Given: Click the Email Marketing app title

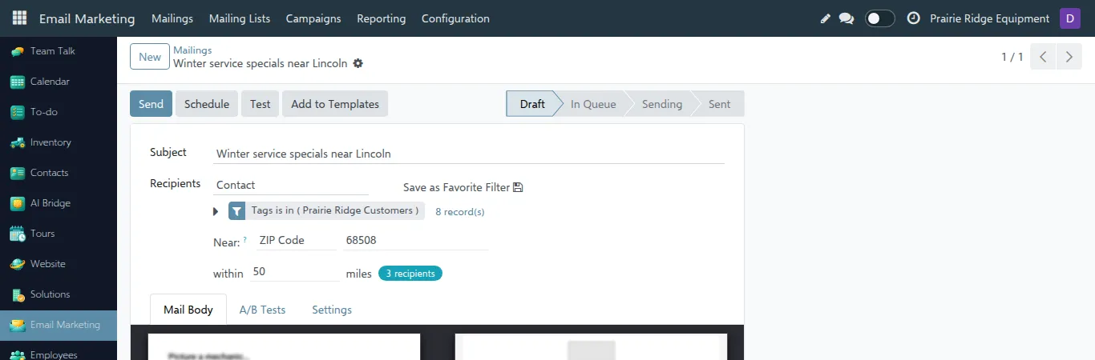Looking at the screenshot, I should pyautogui.click(x=87, y=18).
